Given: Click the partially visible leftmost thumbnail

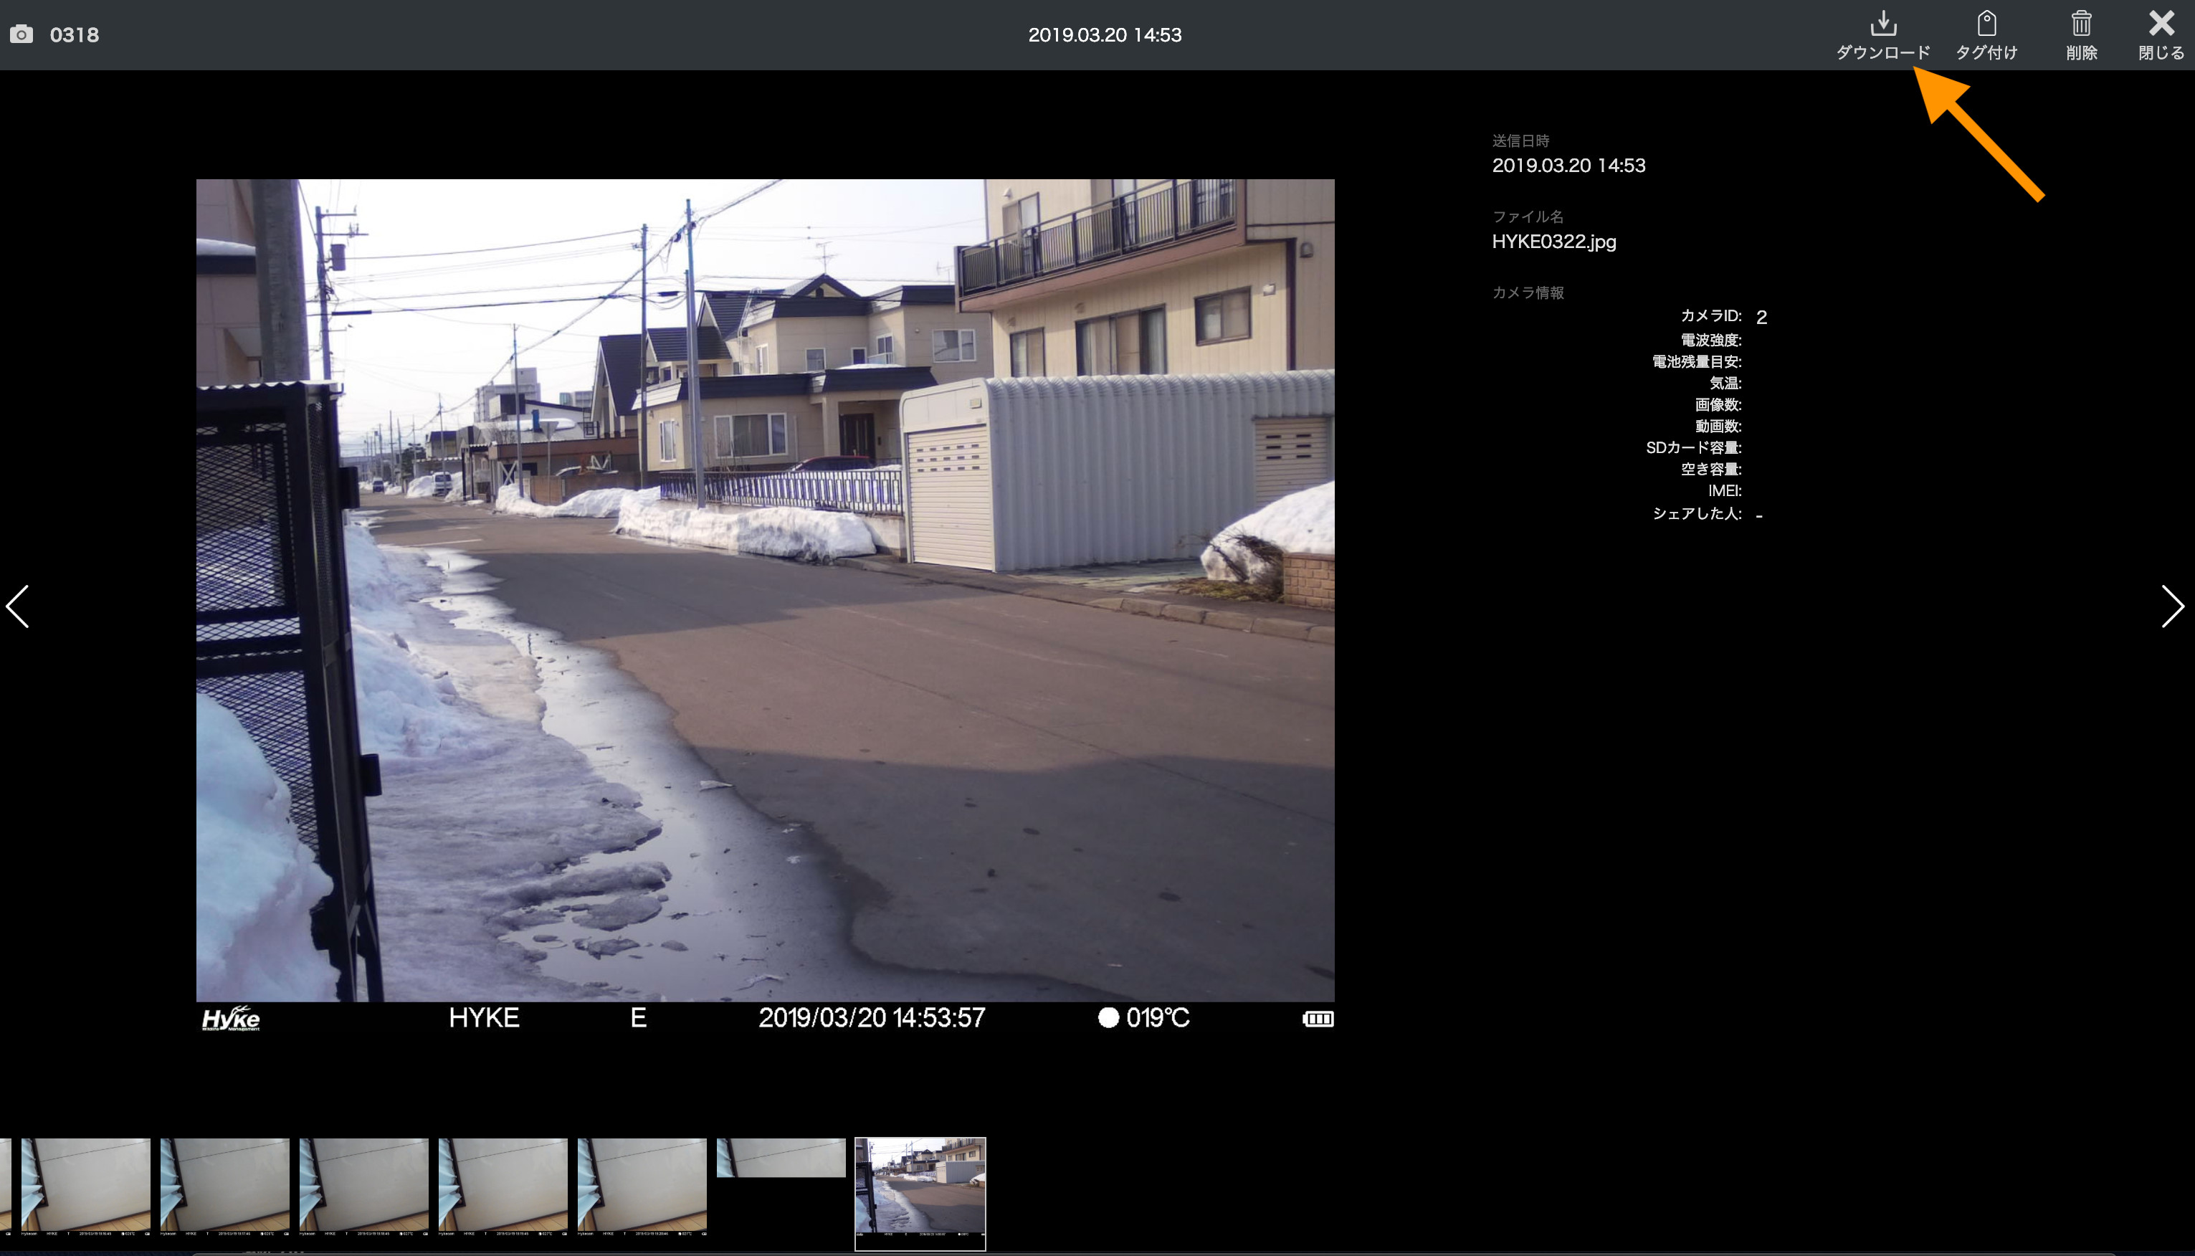Looking at the screenshot, I should point(4,1187).
